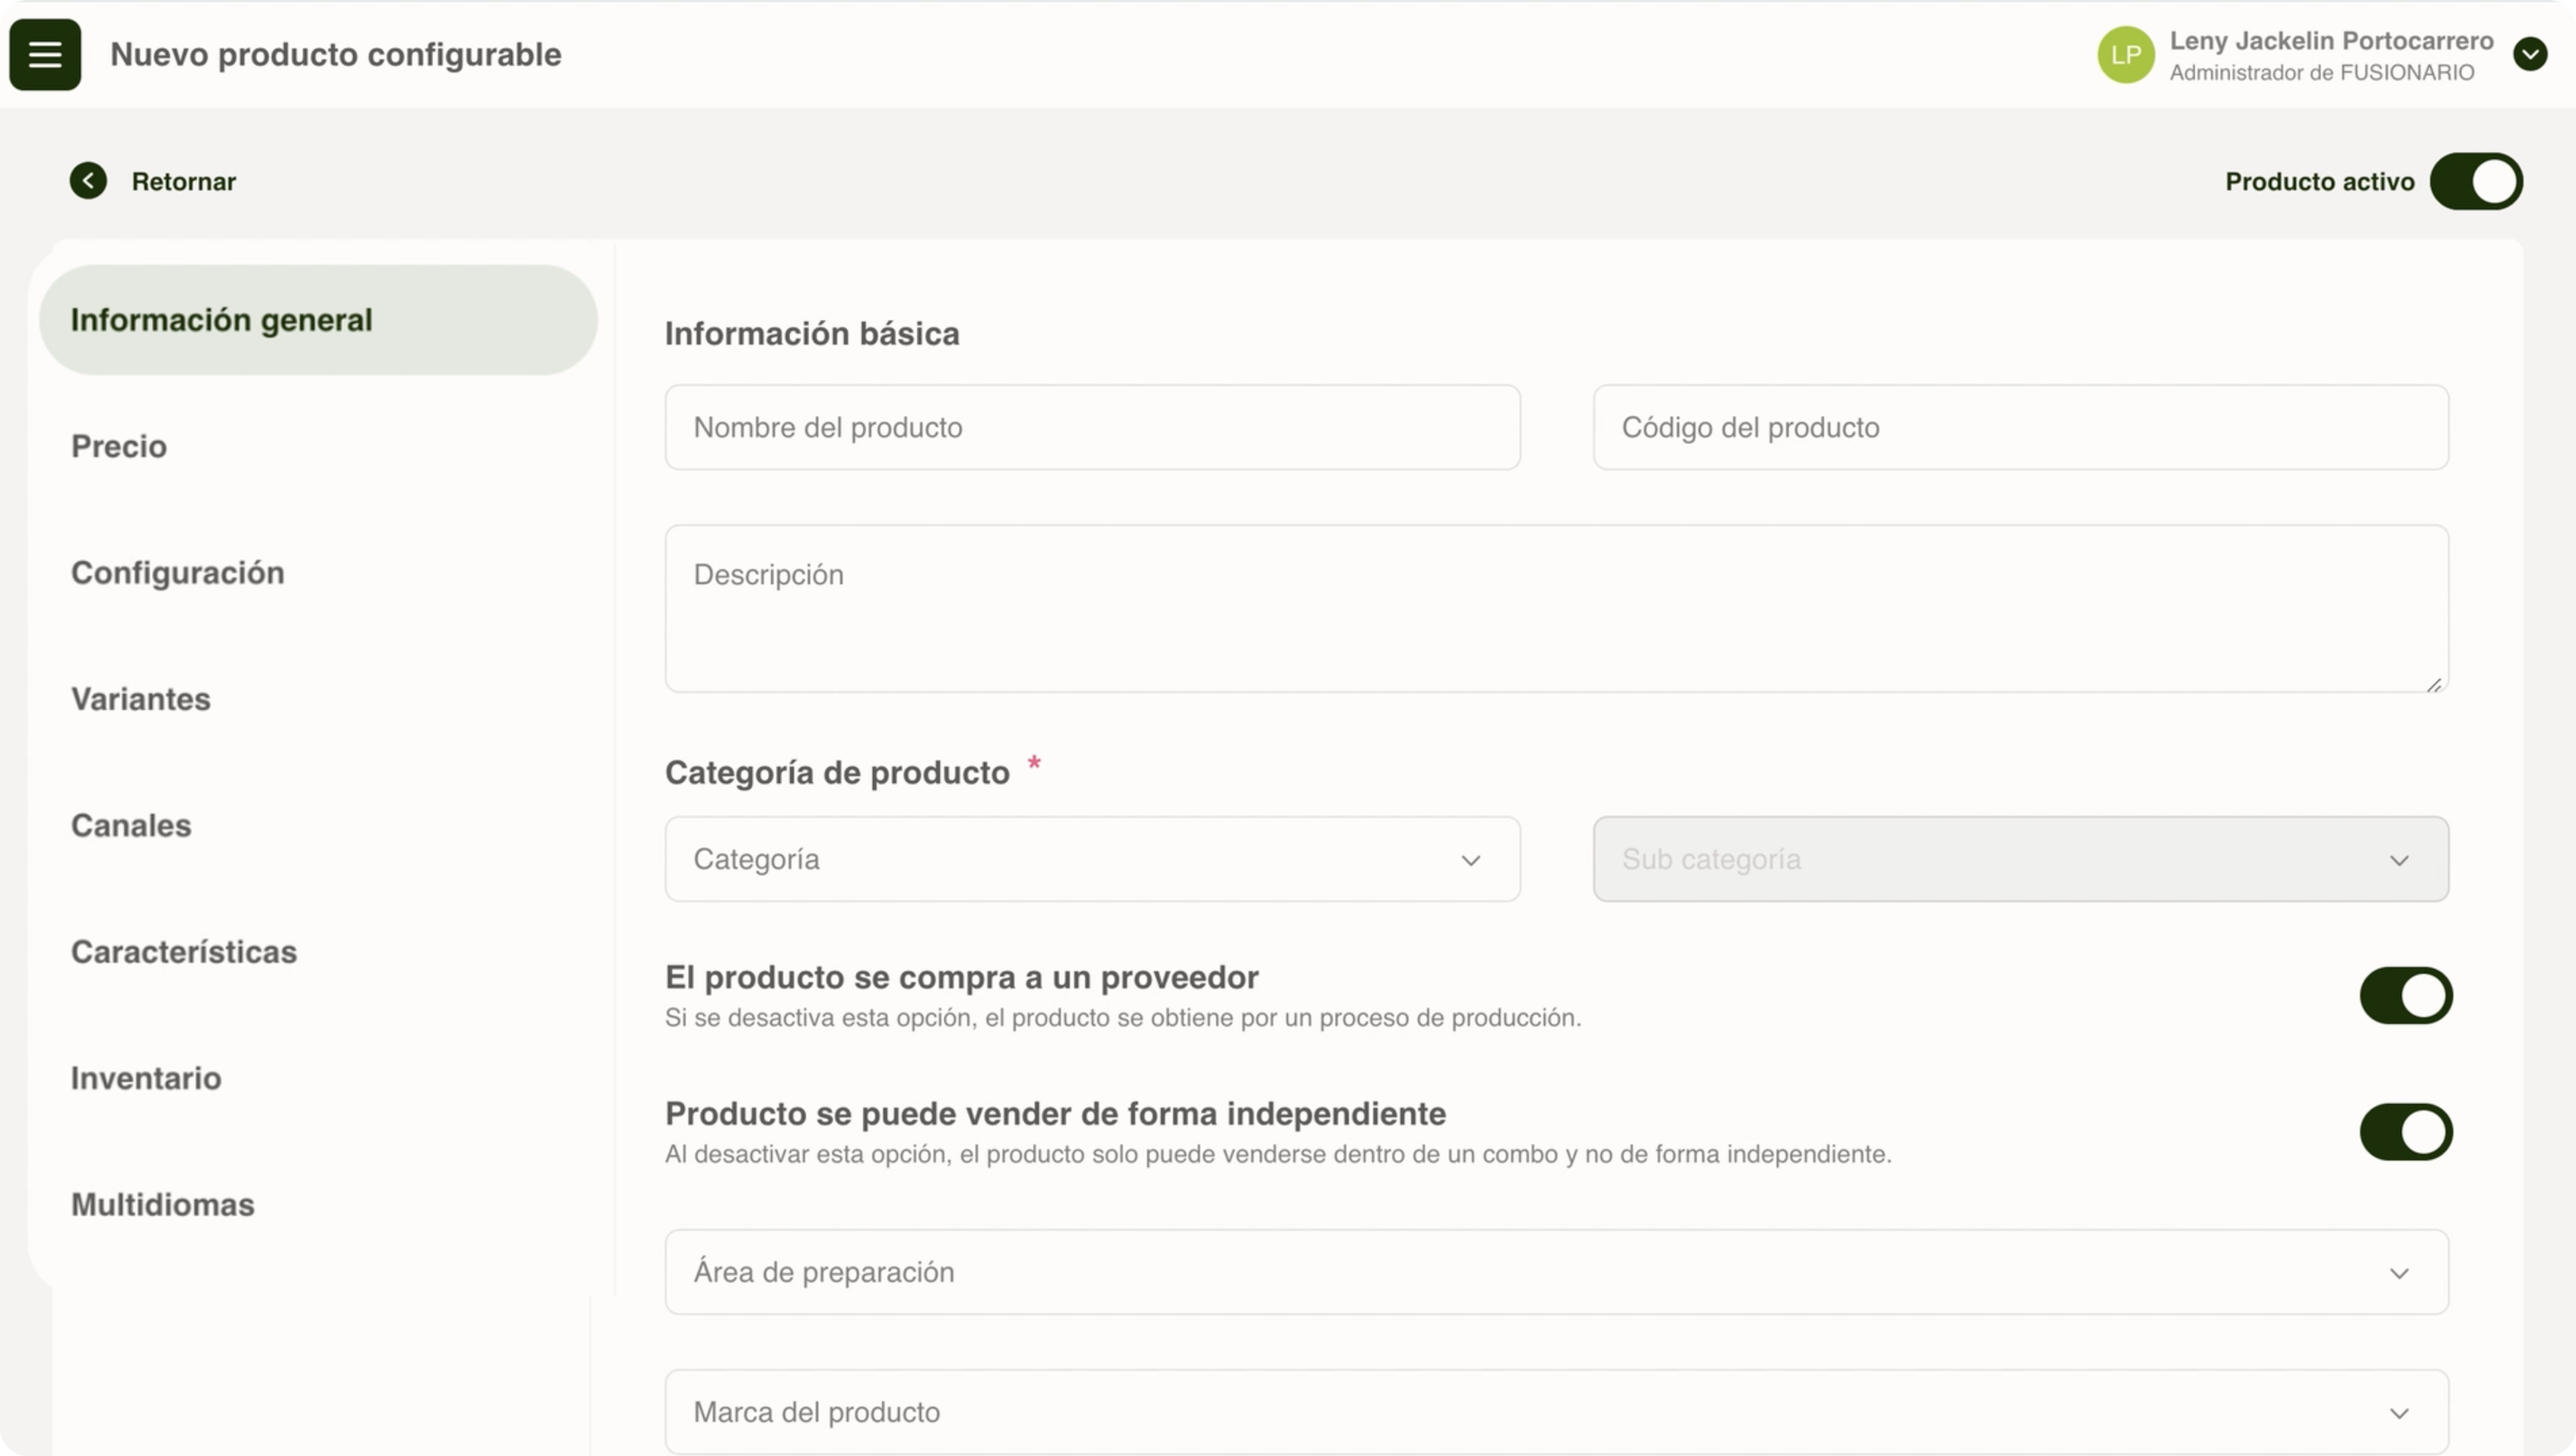Open the hamburger menu icon
Viewport: 2576px width, 1456px height.
(45, 55)
